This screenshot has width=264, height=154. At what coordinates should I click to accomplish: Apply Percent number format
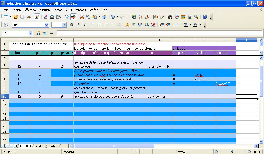coord(134,25)
